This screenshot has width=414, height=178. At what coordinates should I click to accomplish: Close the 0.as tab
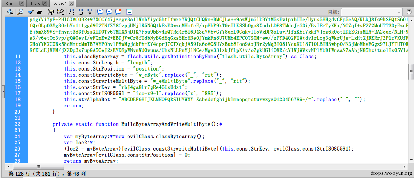coord(45,3)
